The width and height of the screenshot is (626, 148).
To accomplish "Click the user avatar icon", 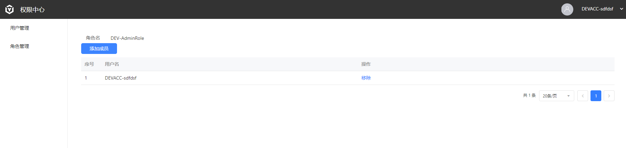I will click(567, 9).
